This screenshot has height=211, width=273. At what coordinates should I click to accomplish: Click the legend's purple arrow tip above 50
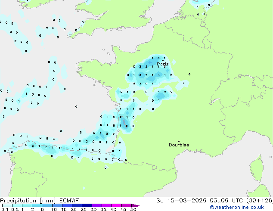coord(136,205)
